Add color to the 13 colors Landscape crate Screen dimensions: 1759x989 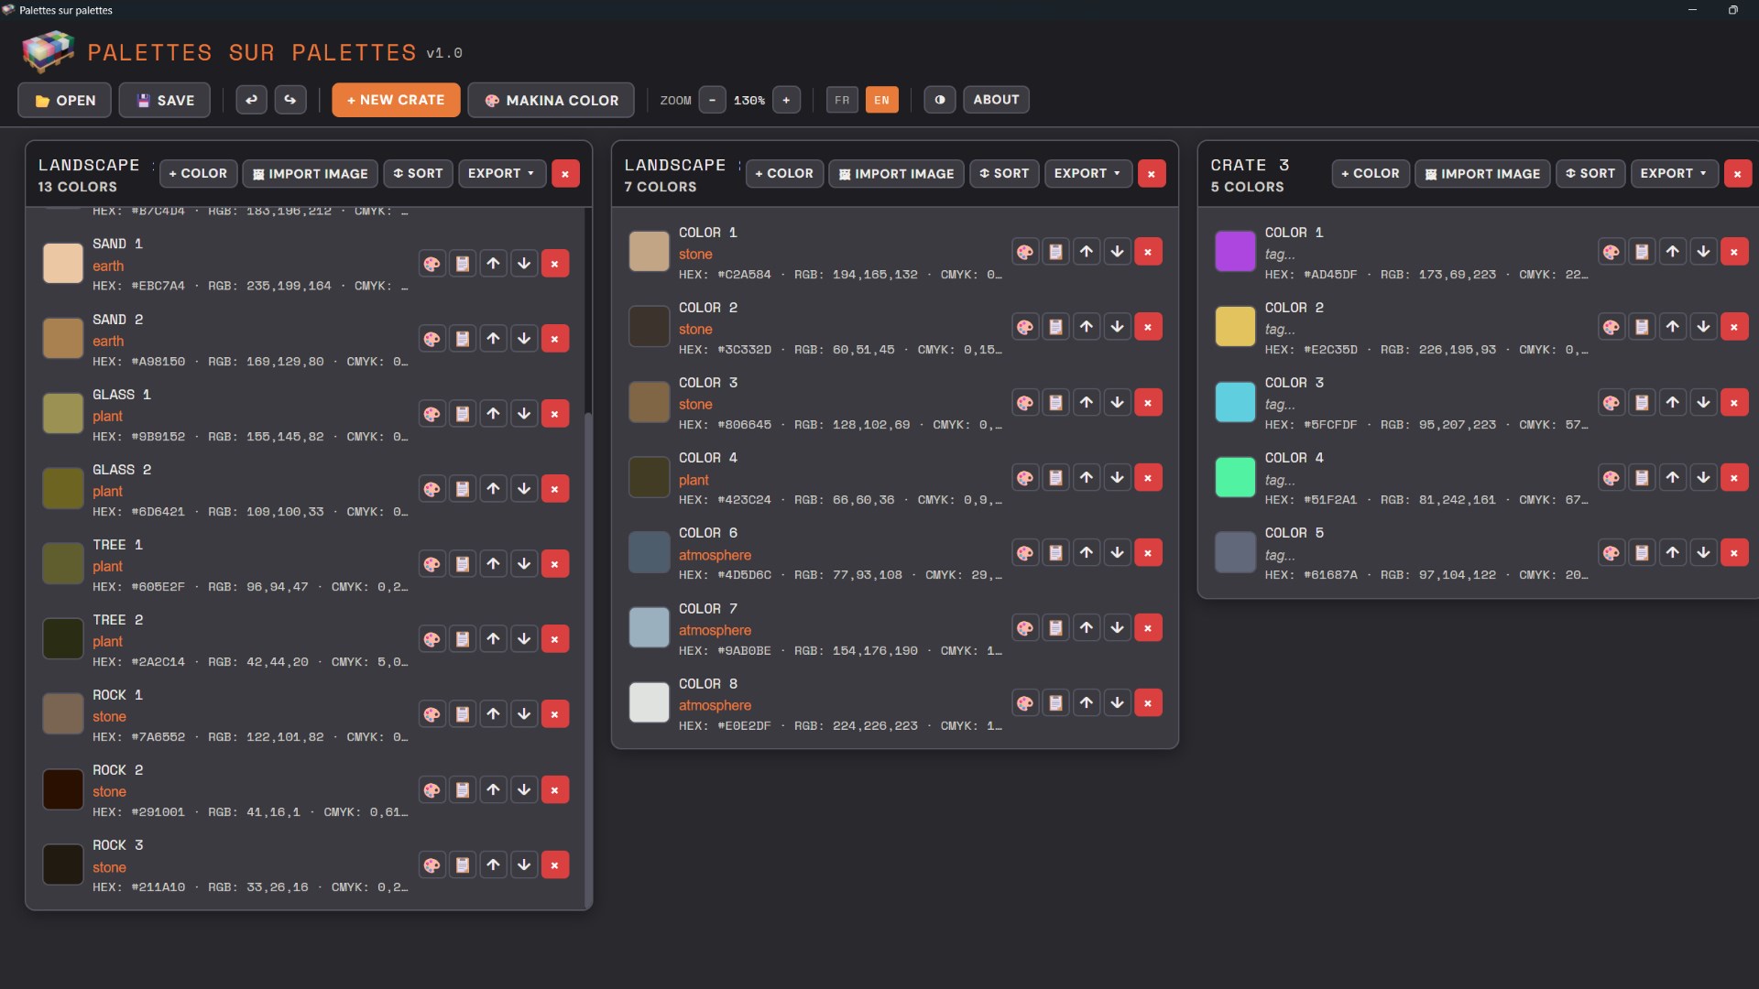198,173
